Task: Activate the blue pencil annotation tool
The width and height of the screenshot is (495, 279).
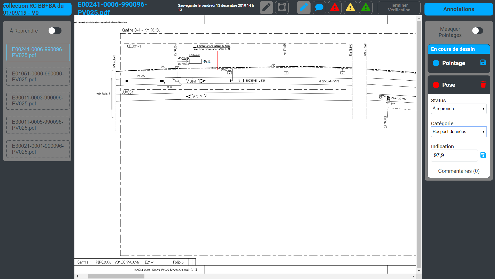Action: pyautogui.click(x=304, y=7)
